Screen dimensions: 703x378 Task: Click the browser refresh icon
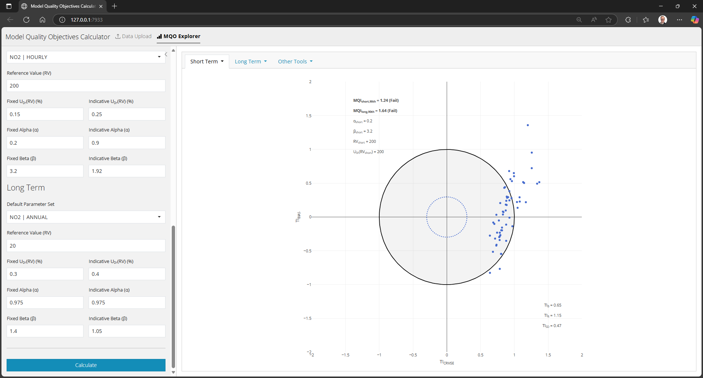click(x=26, y=20)
